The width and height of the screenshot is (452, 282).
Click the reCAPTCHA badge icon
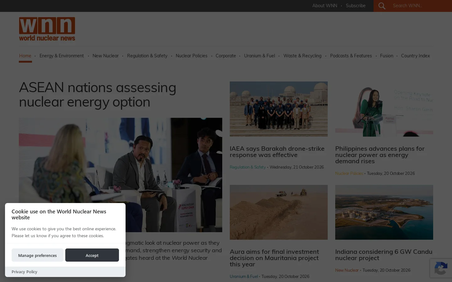click(x=441, y=268)
